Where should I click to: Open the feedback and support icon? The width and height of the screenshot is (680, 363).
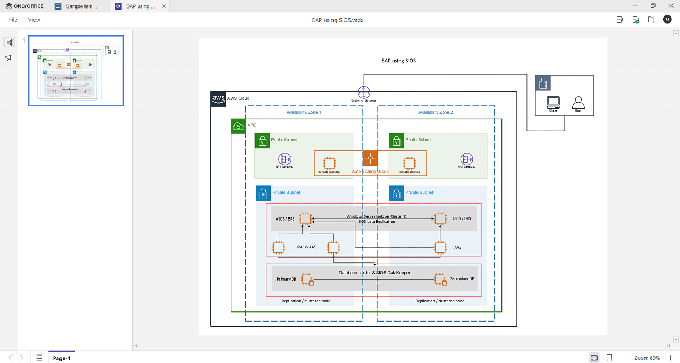point(8,57)
